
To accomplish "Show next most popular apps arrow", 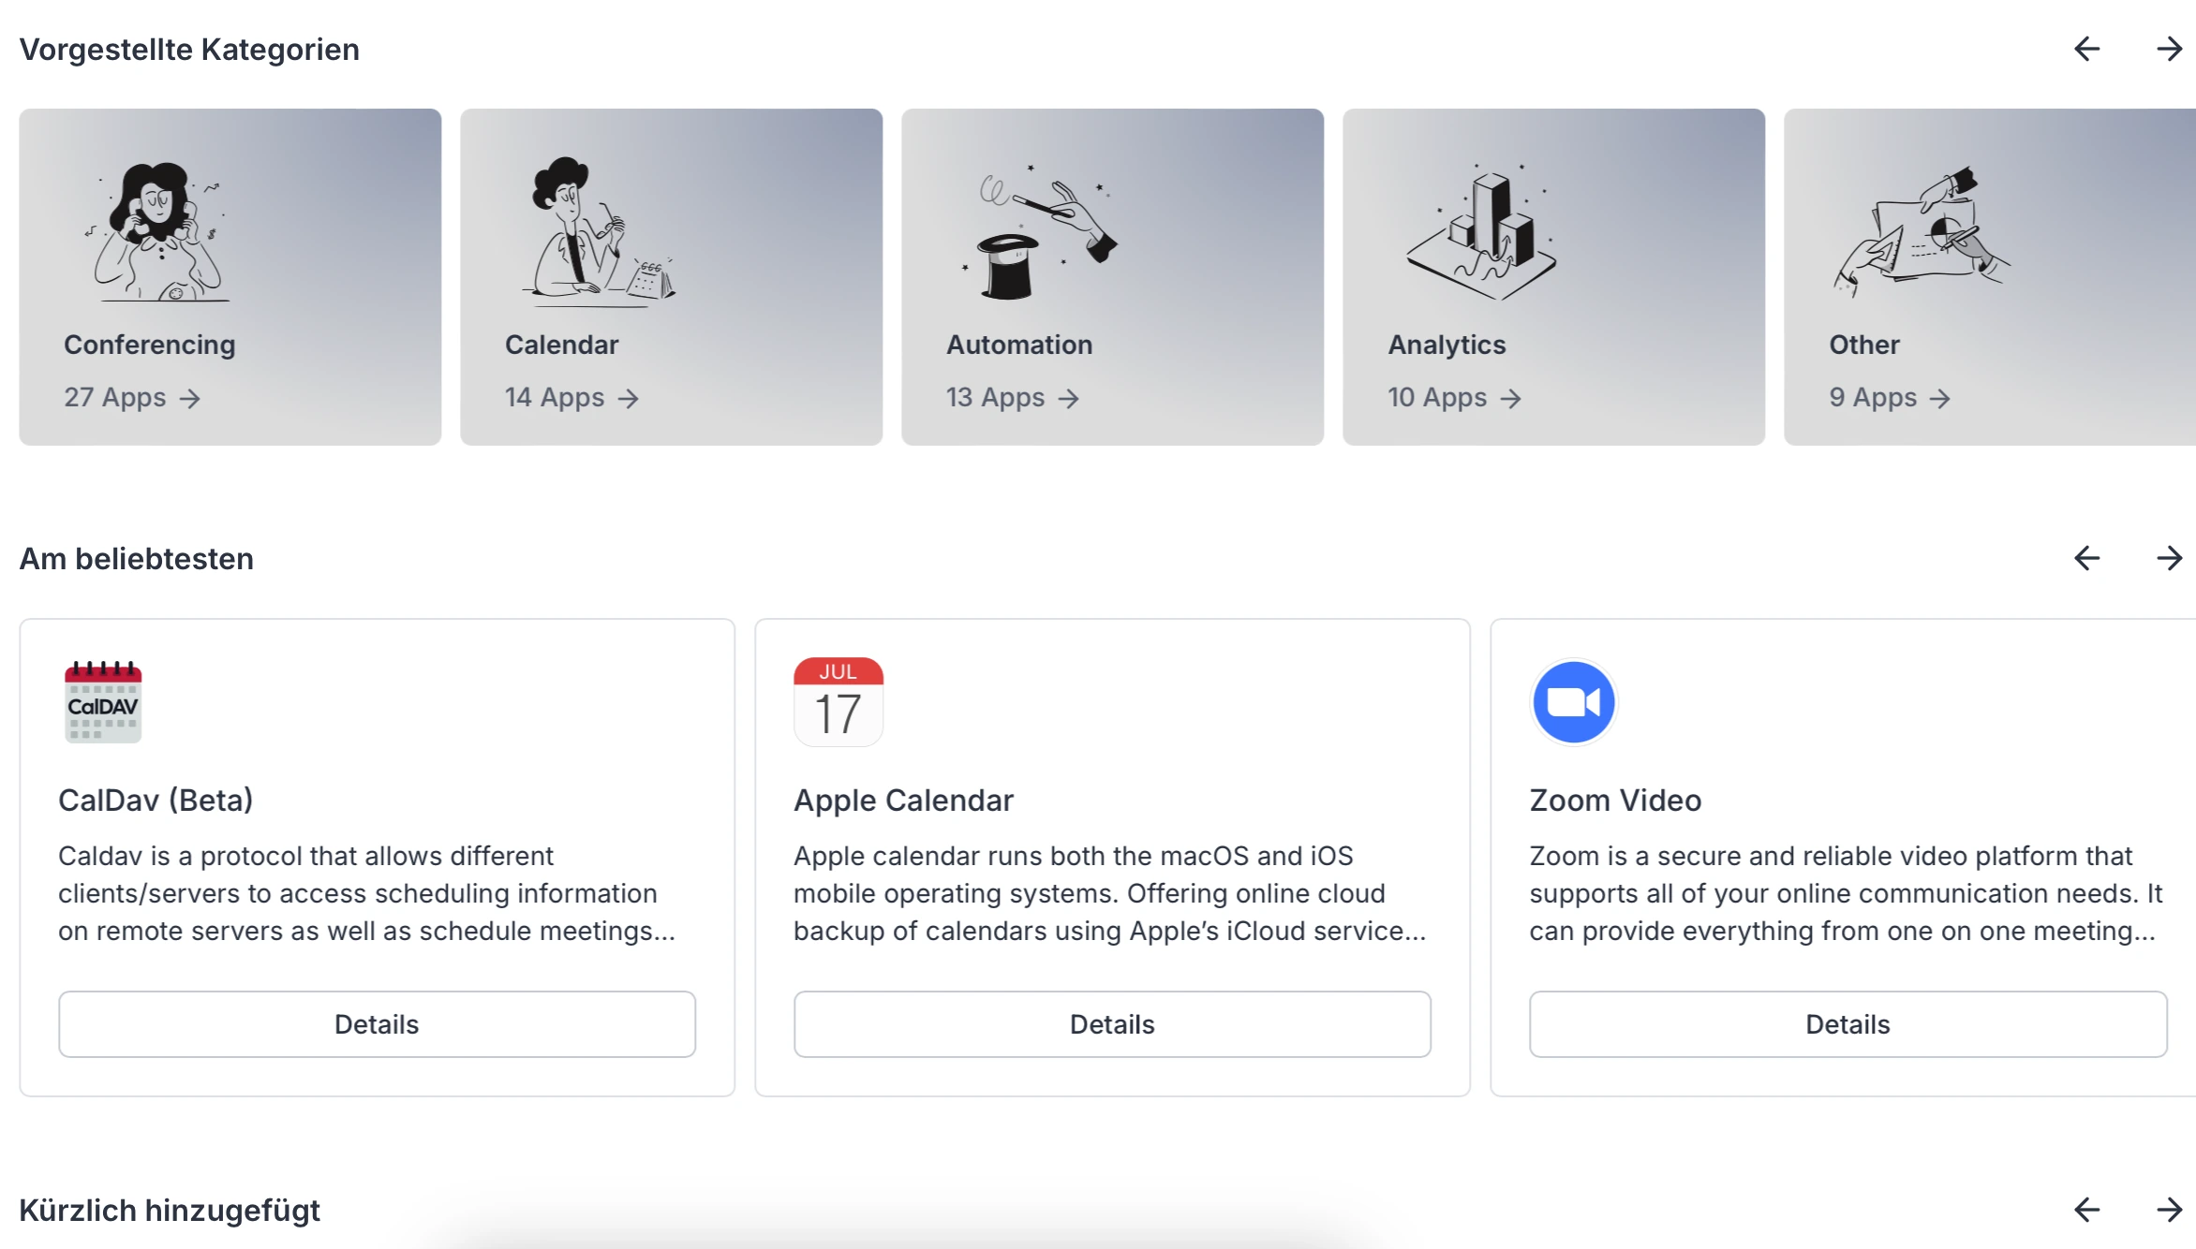I will (x=2169, y=559).
